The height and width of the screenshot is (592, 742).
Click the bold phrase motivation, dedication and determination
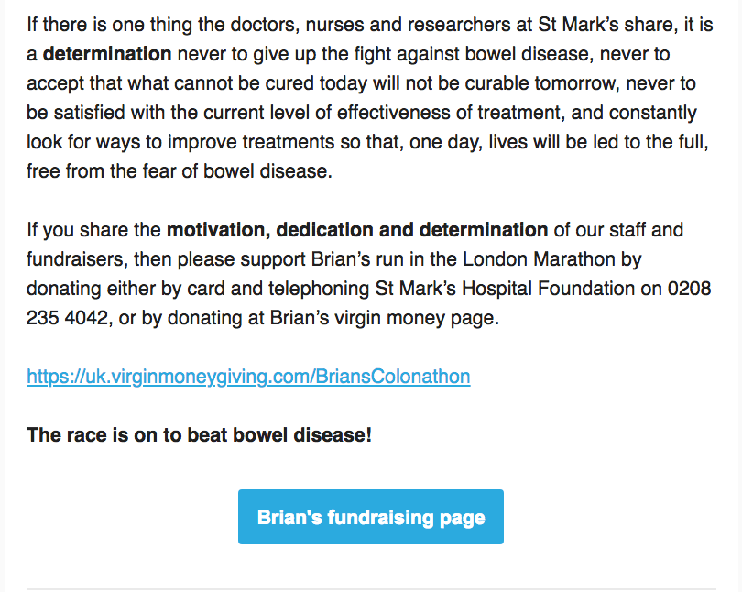(x=357, y=230)
